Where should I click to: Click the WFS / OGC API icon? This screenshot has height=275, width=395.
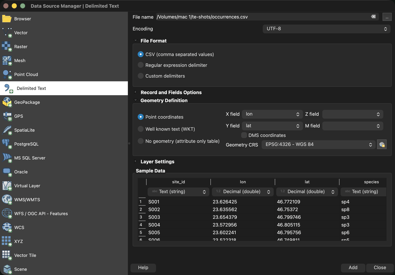(x=7, y=213)
